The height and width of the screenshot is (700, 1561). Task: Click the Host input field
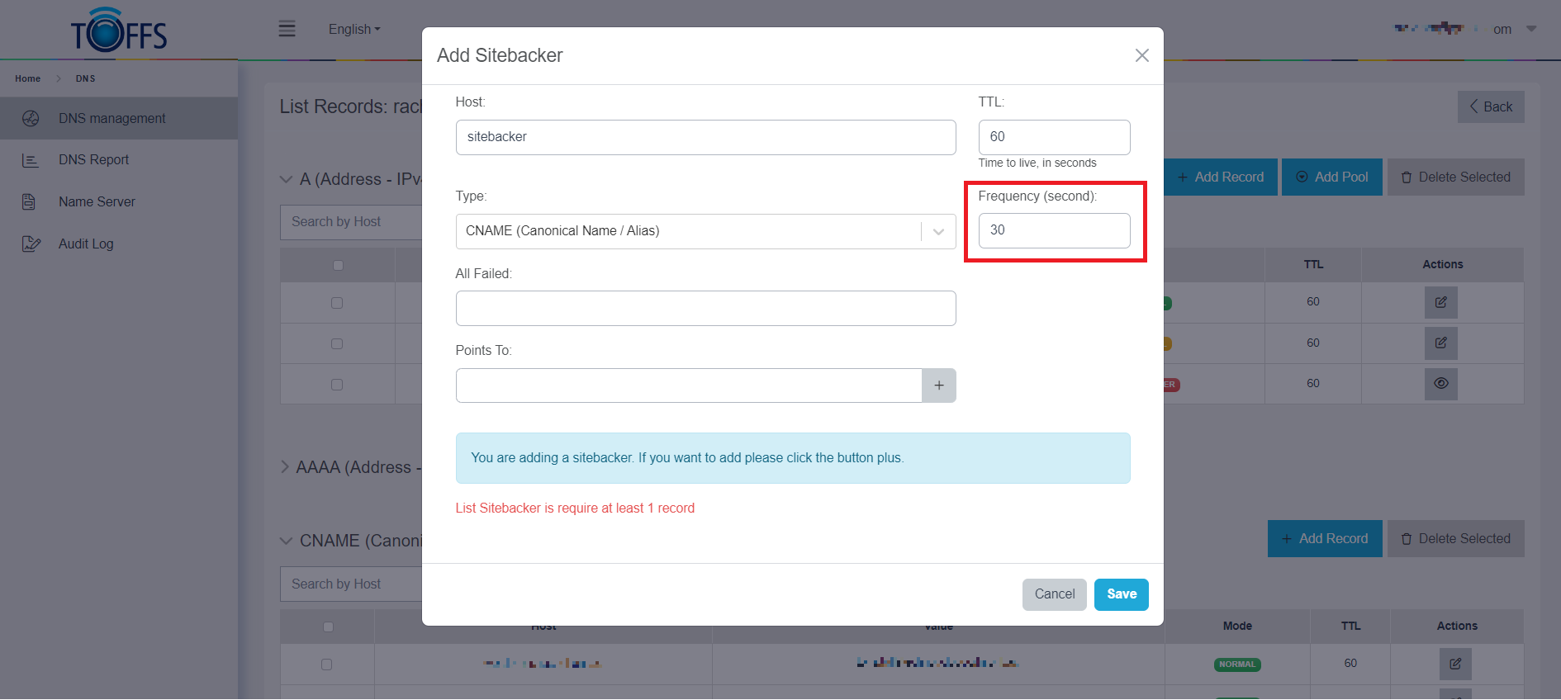(x=705, y=137)
